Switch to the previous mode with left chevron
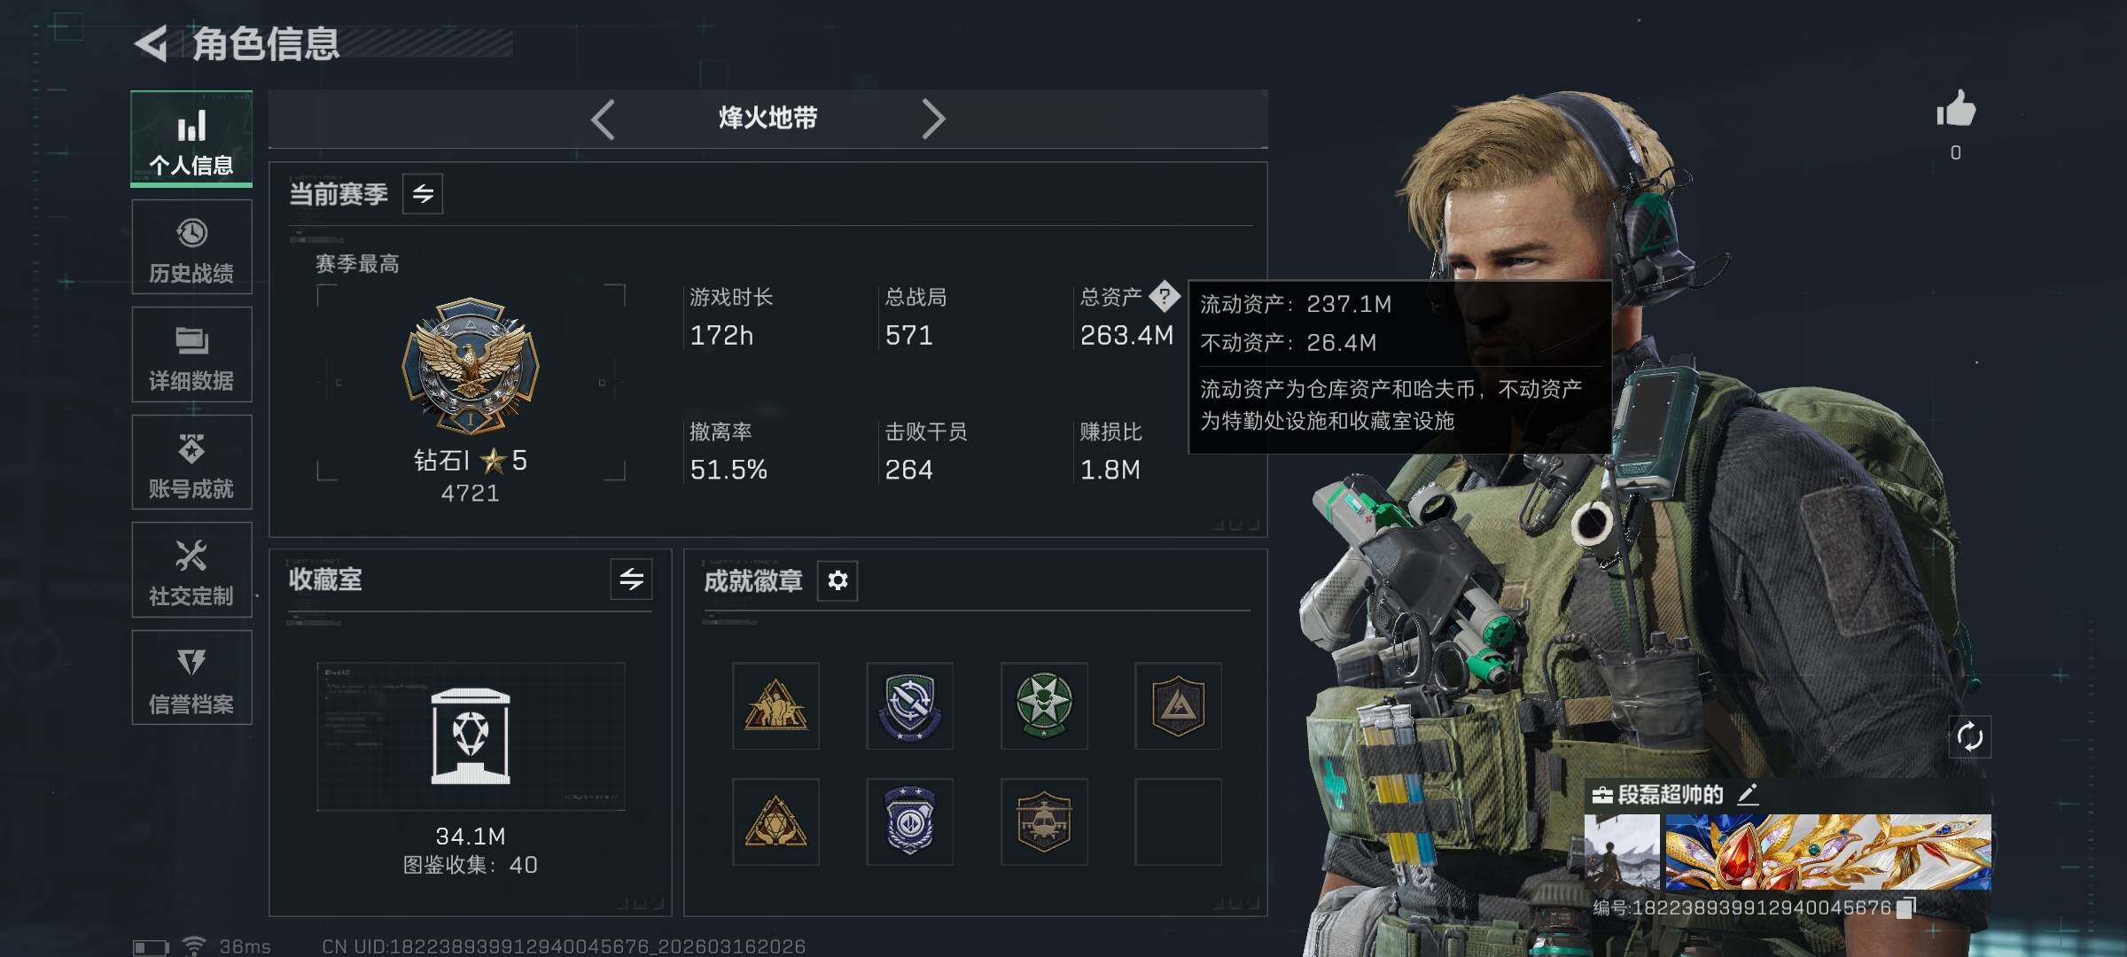The height and width of the screenshot is (957, 2127). [604, 119]
